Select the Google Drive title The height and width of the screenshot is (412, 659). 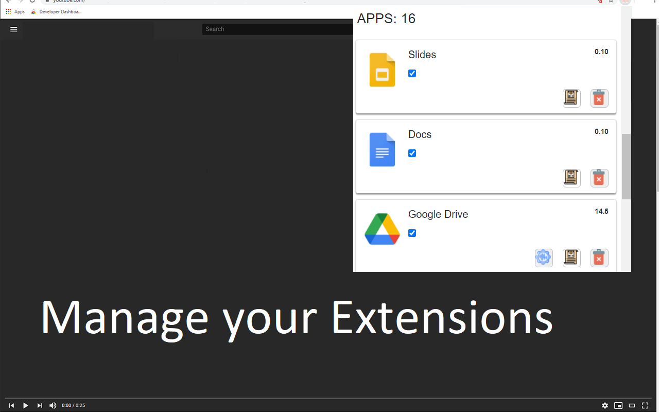[438, 214]
